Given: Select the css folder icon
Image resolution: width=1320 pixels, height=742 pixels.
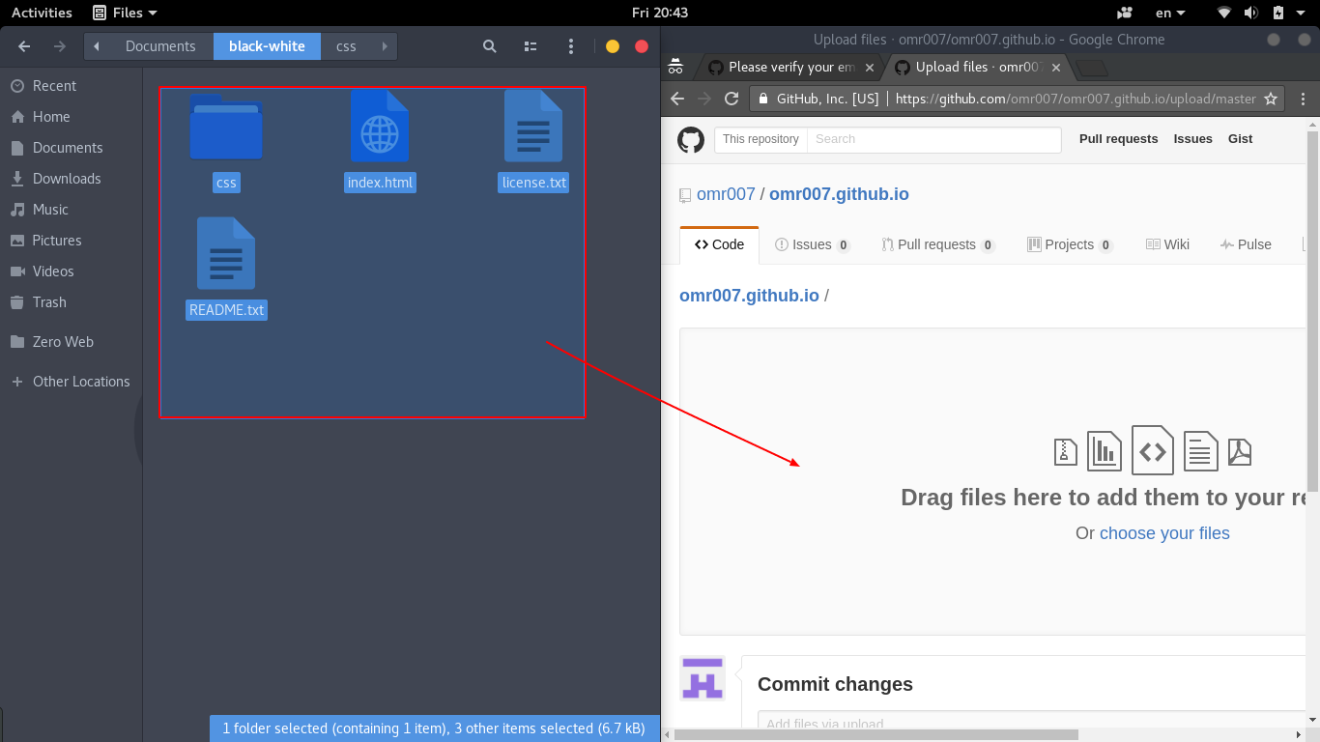Looking at the screenshot, I should click(x=226, y=128).
